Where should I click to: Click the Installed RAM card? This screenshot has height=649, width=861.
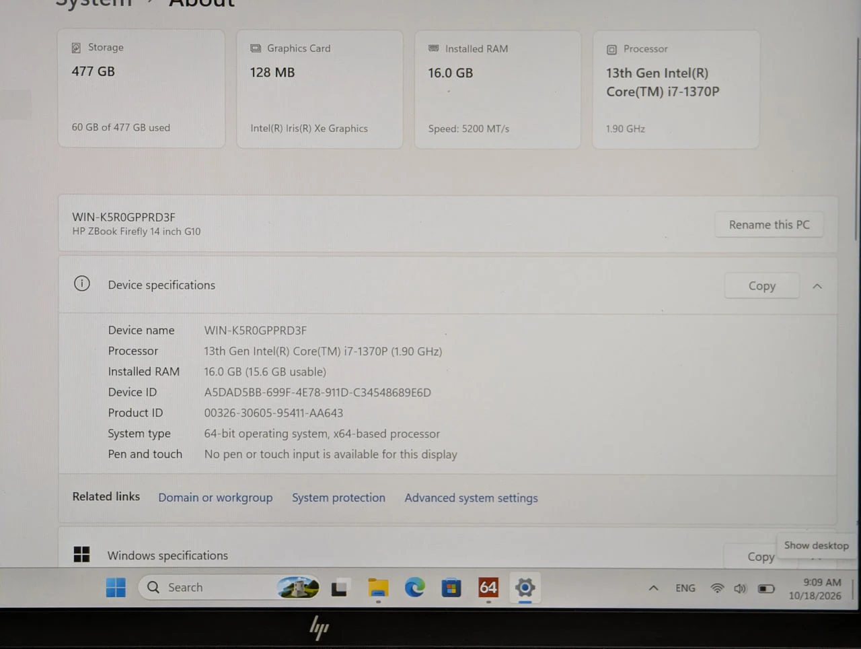click(x=497, y=89)
